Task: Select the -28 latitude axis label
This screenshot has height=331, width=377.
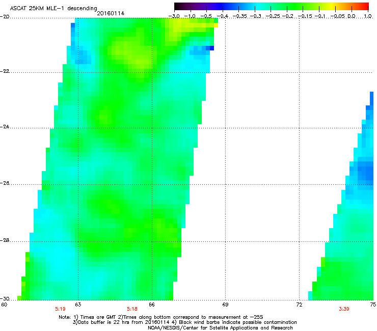Action: pyautogui.click(x=5, y=240)
